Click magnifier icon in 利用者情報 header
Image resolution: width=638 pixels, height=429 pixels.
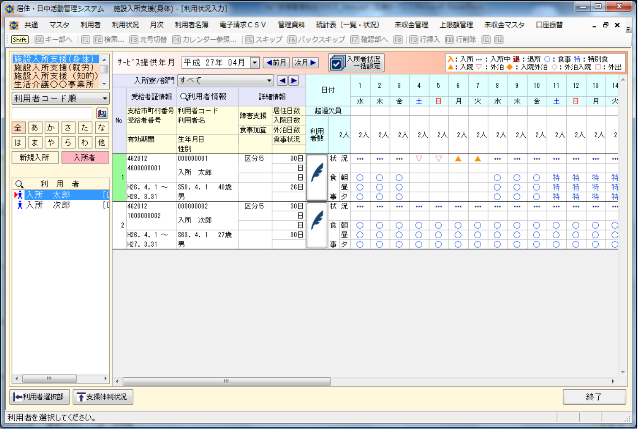(183, 97)
